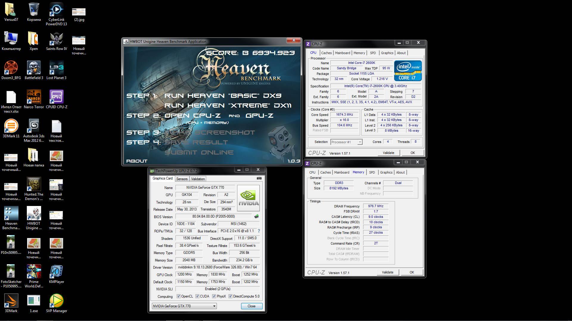The image size is (572, 321).
Task: Click Open CPU-Z link in HWBOT Heaven
Action: pos(192,116)
